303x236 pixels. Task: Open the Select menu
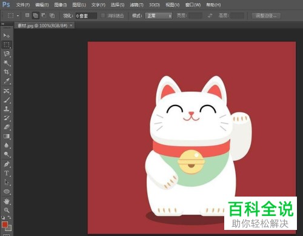118,5
